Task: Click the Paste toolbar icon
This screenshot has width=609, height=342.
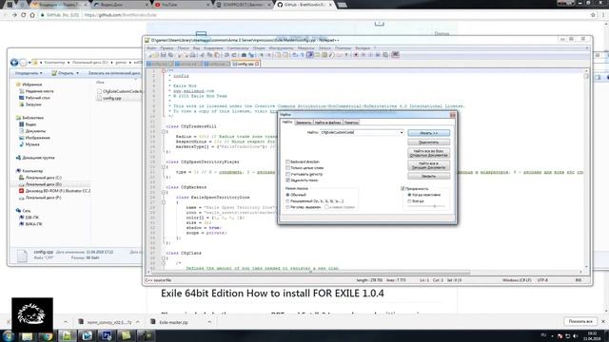Action: pos(216,55)
